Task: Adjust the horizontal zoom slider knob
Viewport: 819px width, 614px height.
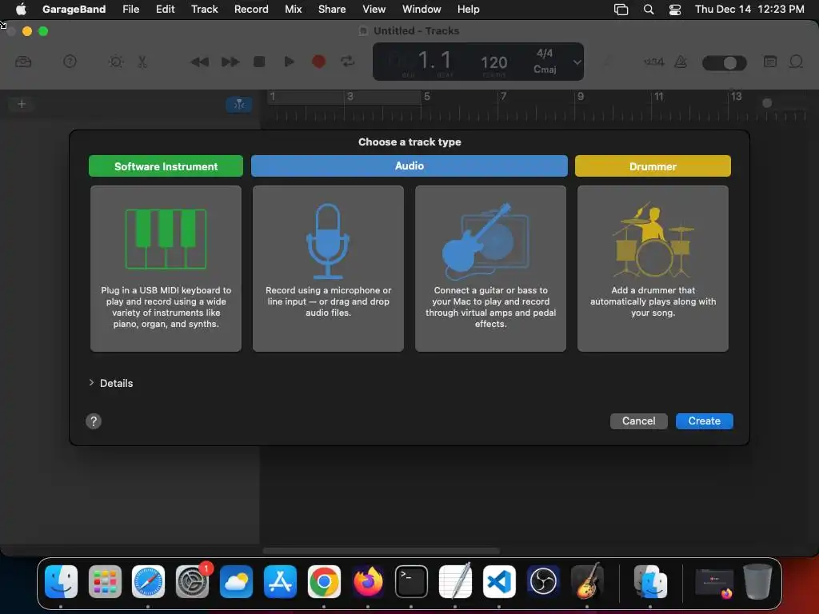Action: point(767,103)
